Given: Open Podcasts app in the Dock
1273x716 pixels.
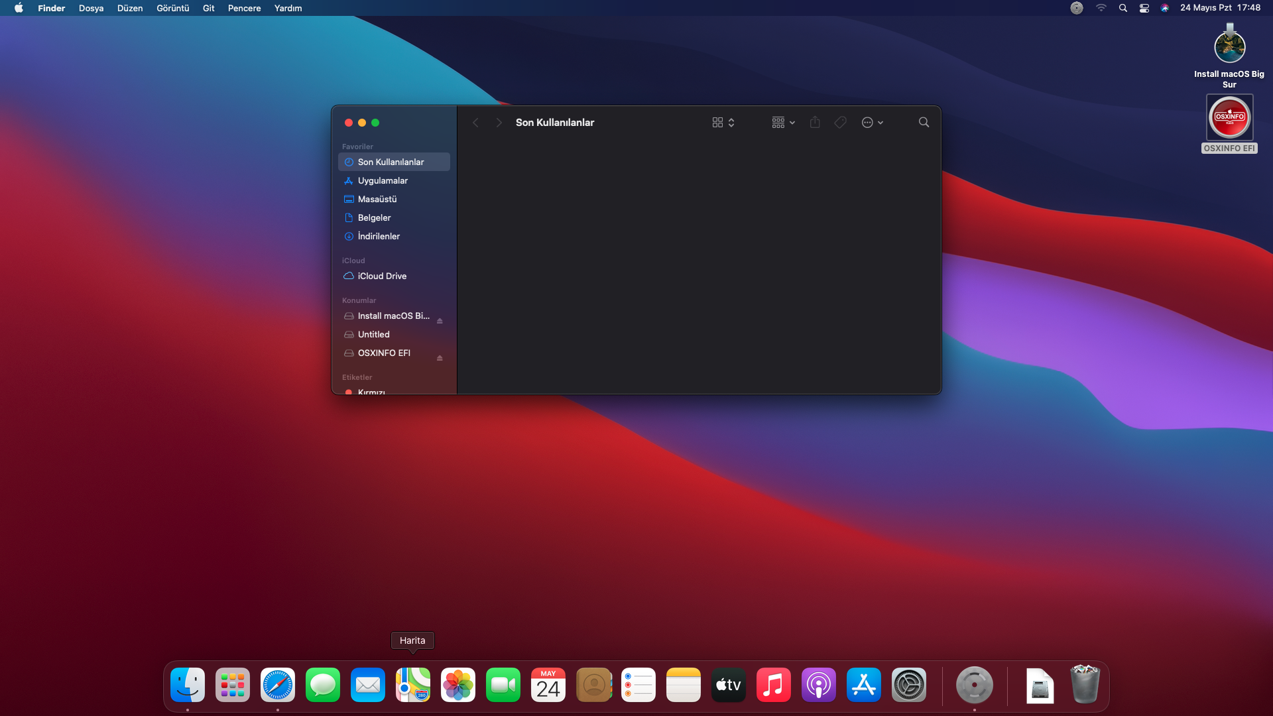Looking at the screenshot, I should coord(819,685).
